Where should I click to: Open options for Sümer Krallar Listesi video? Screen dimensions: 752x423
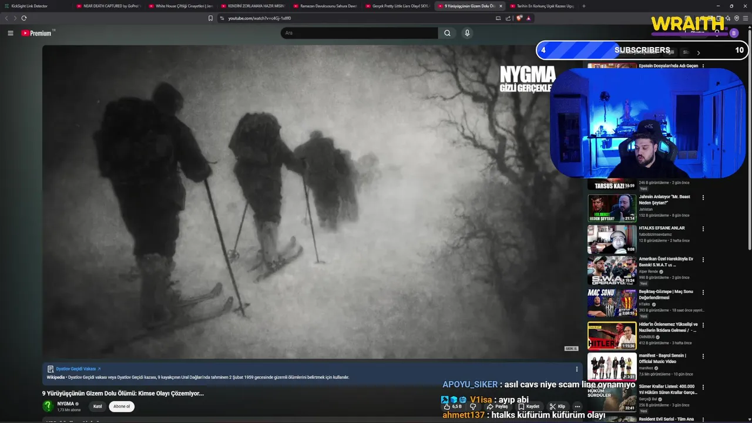coord(703,388)
